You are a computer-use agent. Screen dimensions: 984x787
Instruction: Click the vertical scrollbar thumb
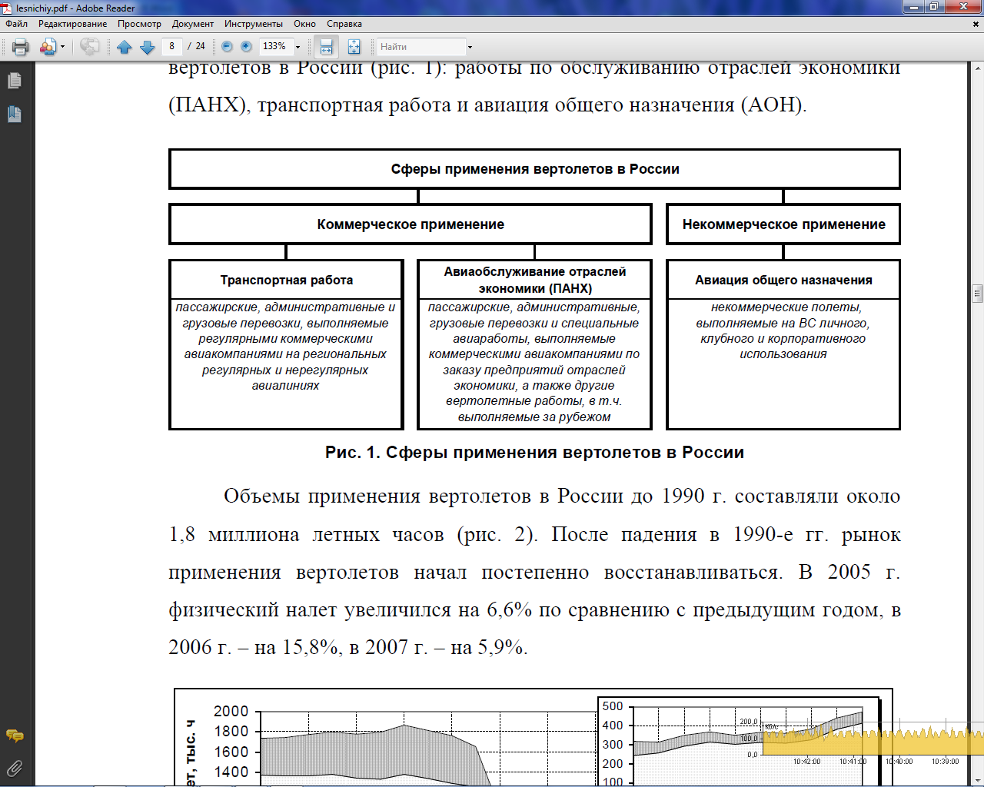(978, 293)
